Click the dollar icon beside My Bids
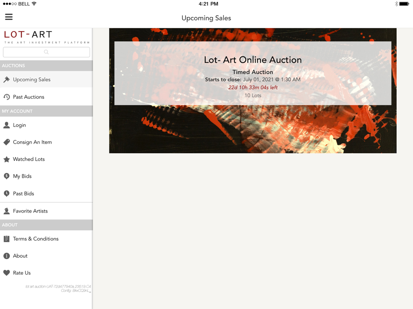 click(x=7, y=176)
